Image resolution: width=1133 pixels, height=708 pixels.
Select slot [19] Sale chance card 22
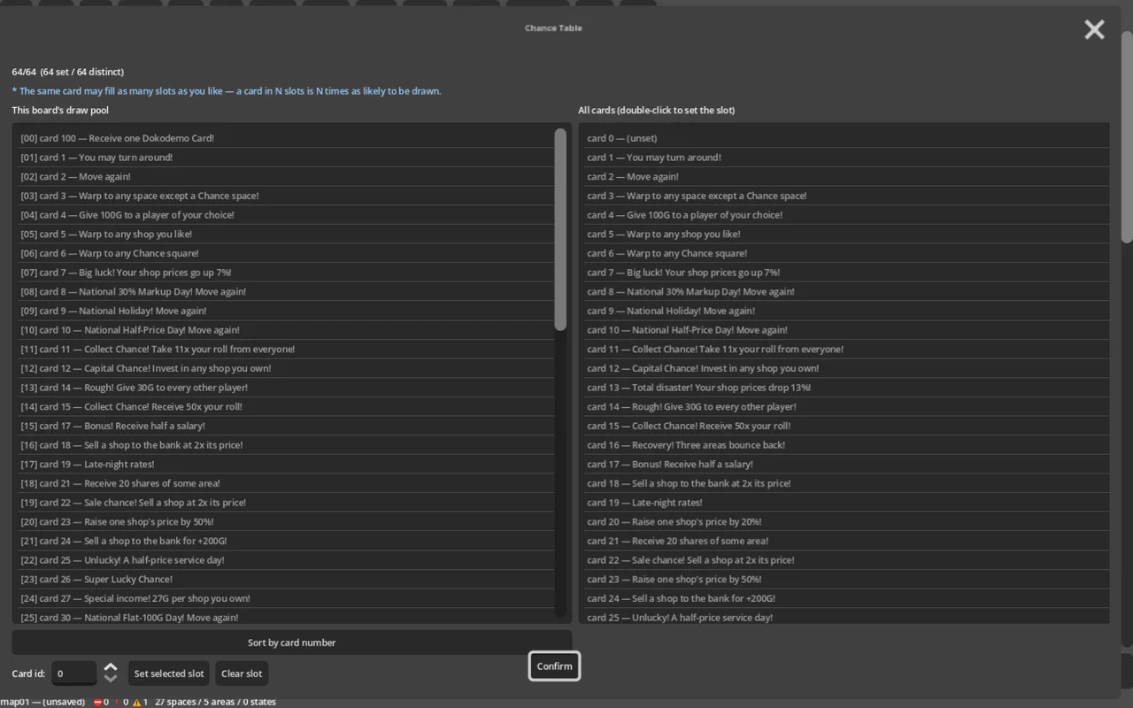pos(287,503)
